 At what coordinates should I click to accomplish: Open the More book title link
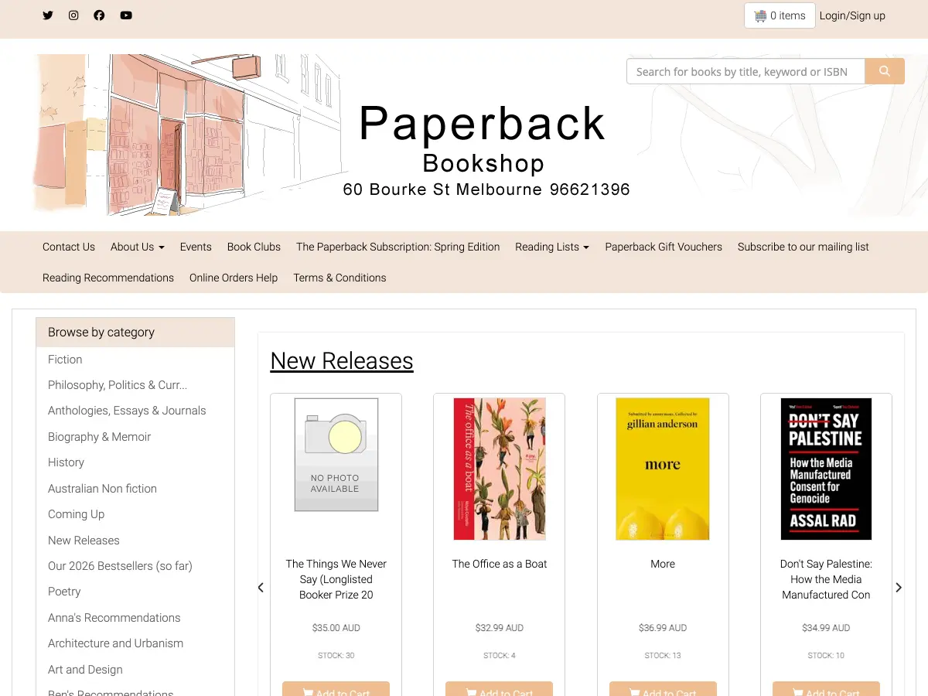pos(663,564)
